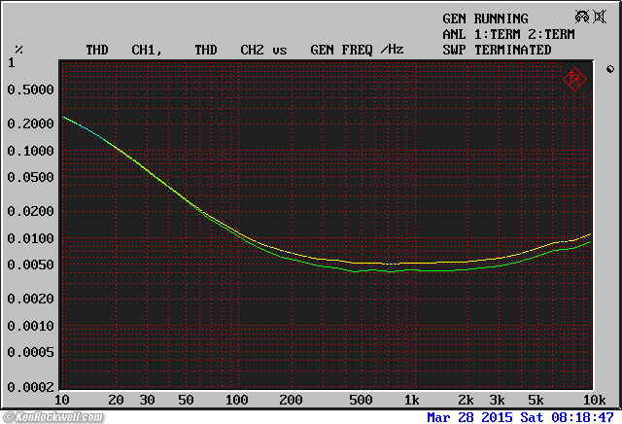The height and width of the screenshot is (424, 622).
Task: Click the date and time stamp
Action: point(520,416)
